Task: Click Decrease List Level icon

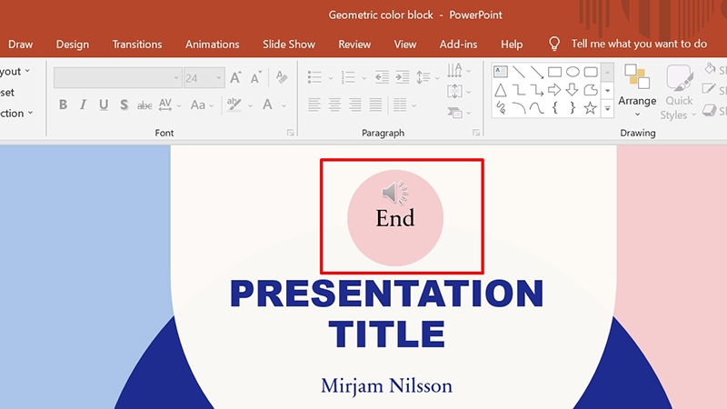Action: click(382, 77)
